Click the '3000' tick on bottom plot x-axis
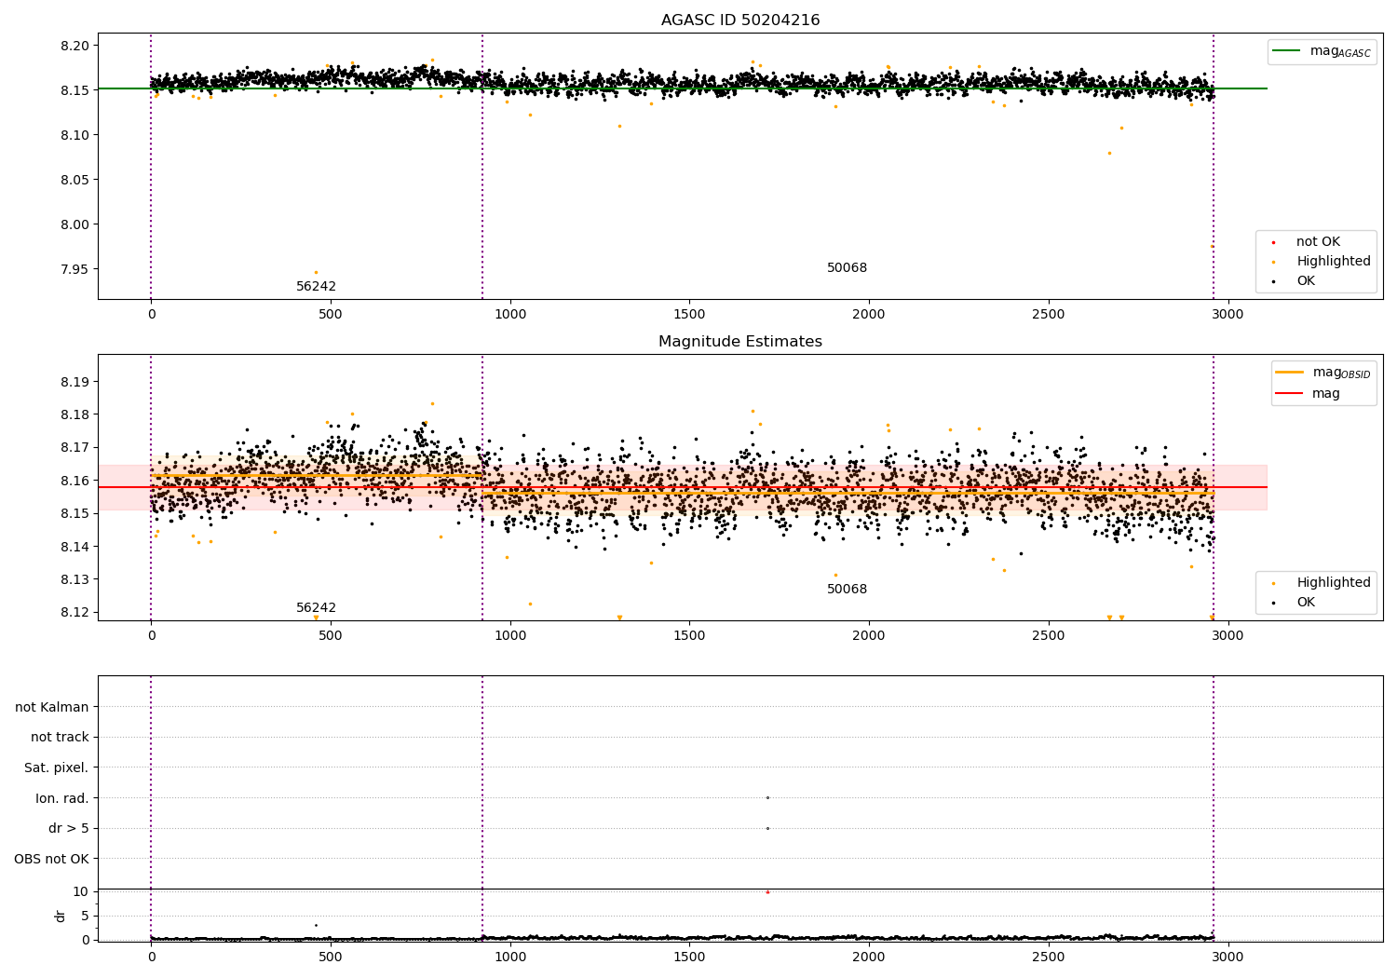The width and height of the screenshot is (1397, 978). point(1227,957)
